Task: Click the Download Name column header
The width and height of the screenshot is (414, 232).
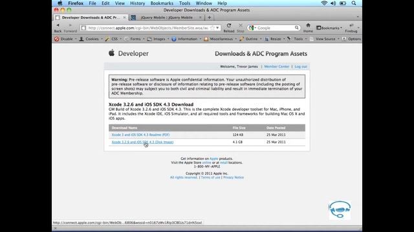Action: coord(124,128)
